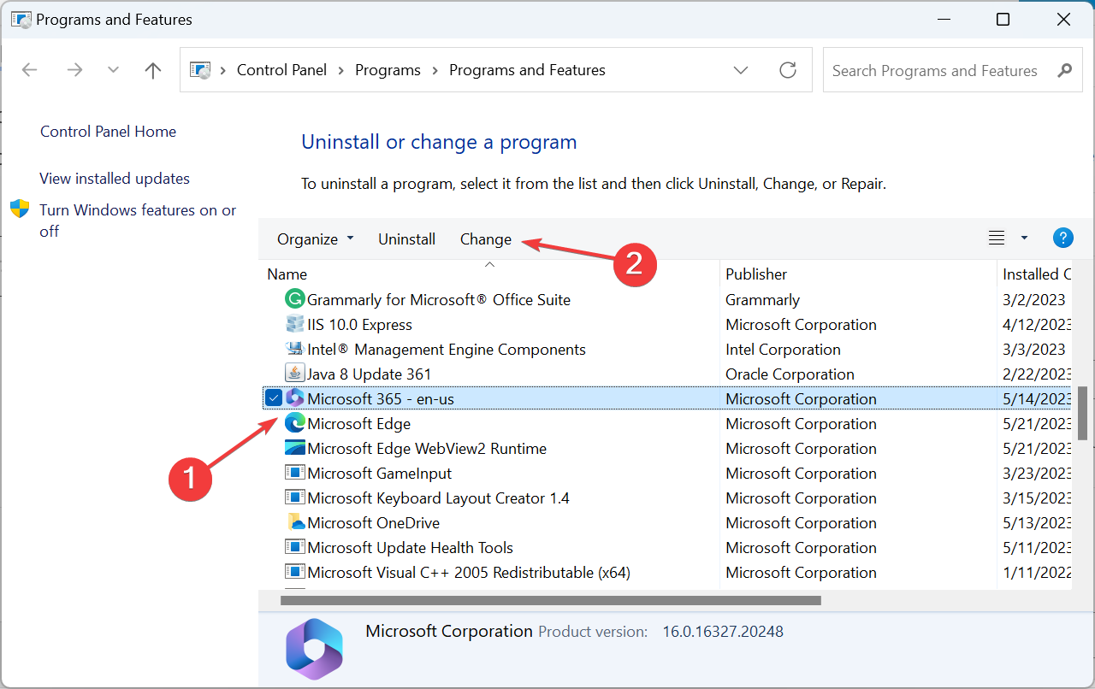Viewport: 1095px width, 689px height.
Task: Click the Forward navigation arrow
Action: (74, 70)
